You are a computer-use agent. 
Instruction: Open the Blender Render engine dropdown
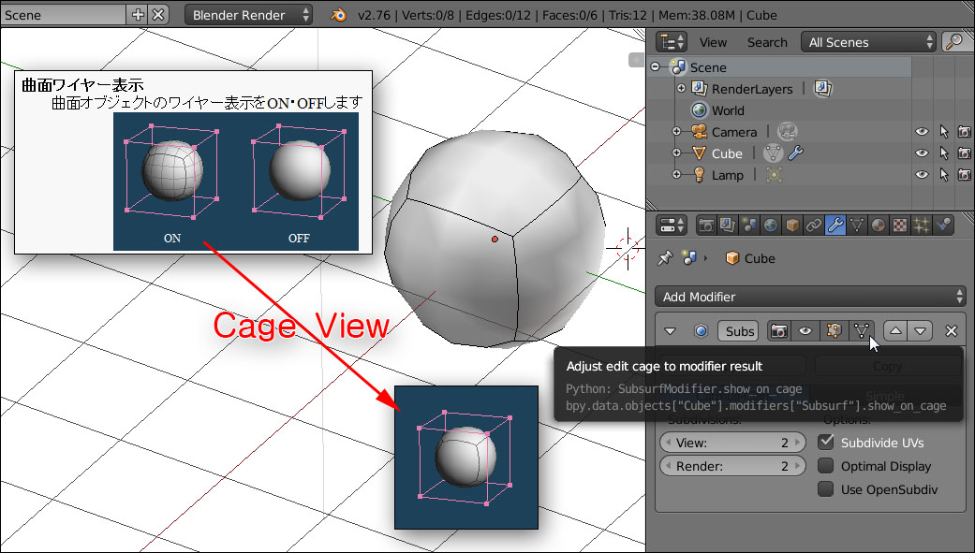click(249, 15)
